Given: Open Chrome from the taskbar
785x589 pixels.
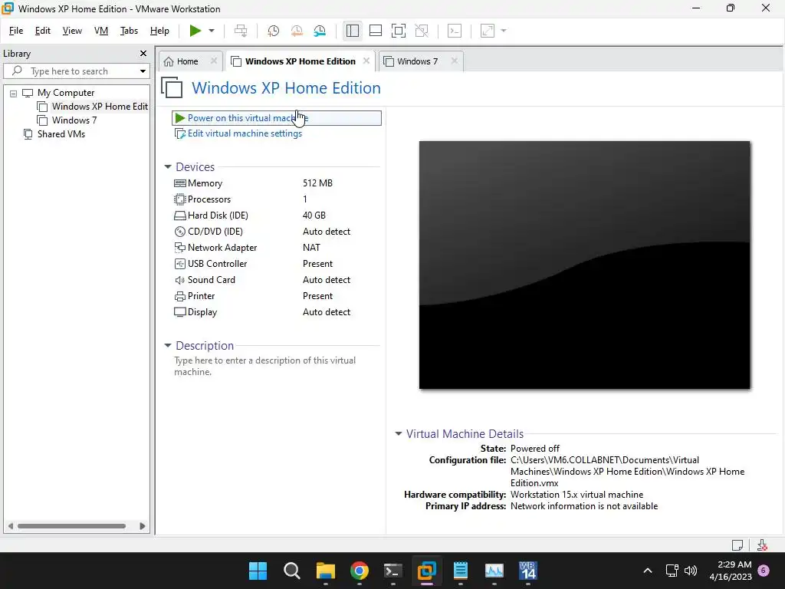Looking at the screenshot, I should (359, 571).
